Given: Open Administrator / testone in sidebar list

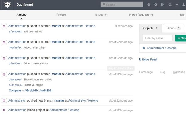Looking at the screenshot, I should (161, 48).
